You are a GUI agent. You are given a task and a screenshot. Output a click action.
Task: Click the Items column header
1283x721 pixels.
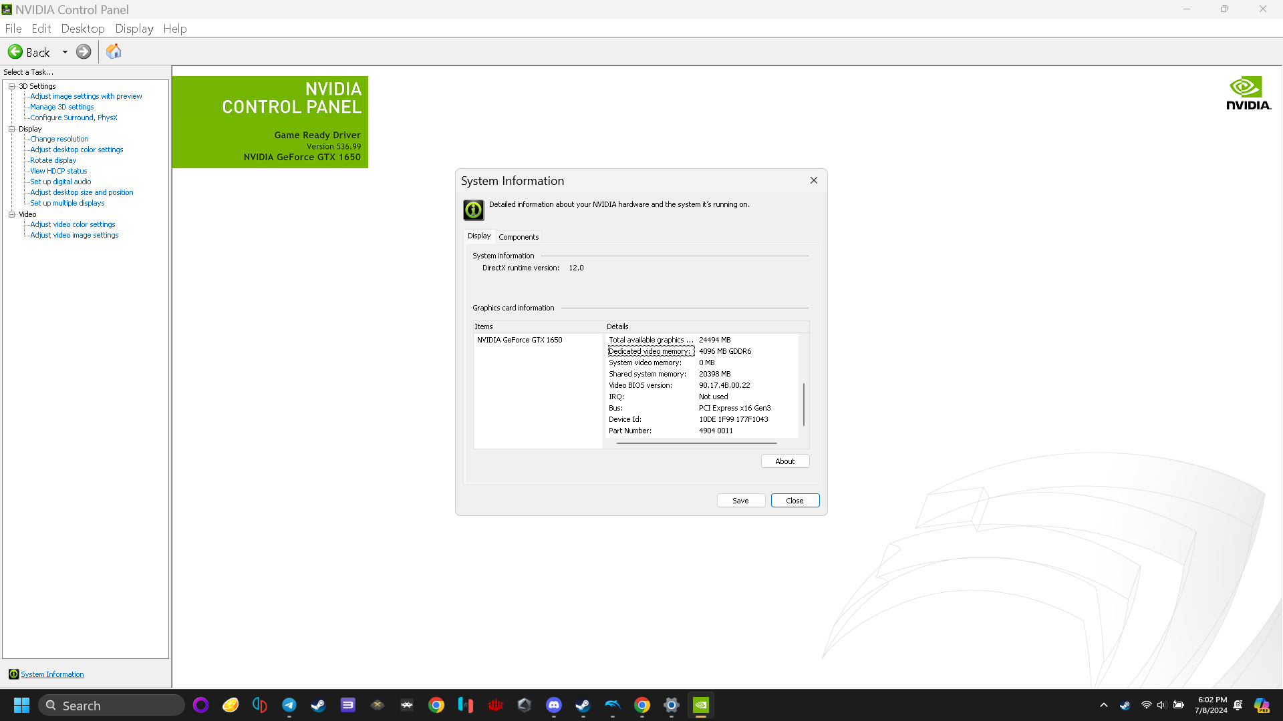[539, 326]
